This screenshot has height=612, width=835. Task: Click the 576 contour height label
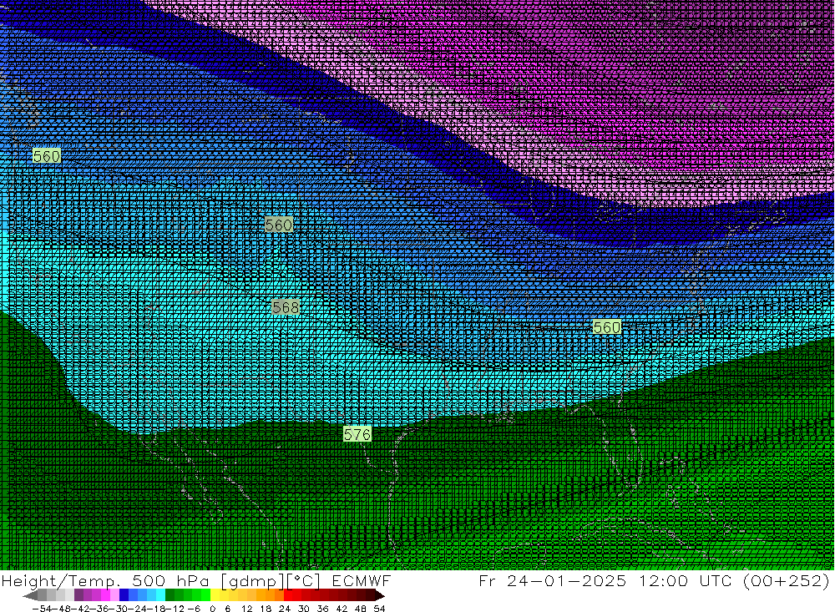click(x=357, y=435)
